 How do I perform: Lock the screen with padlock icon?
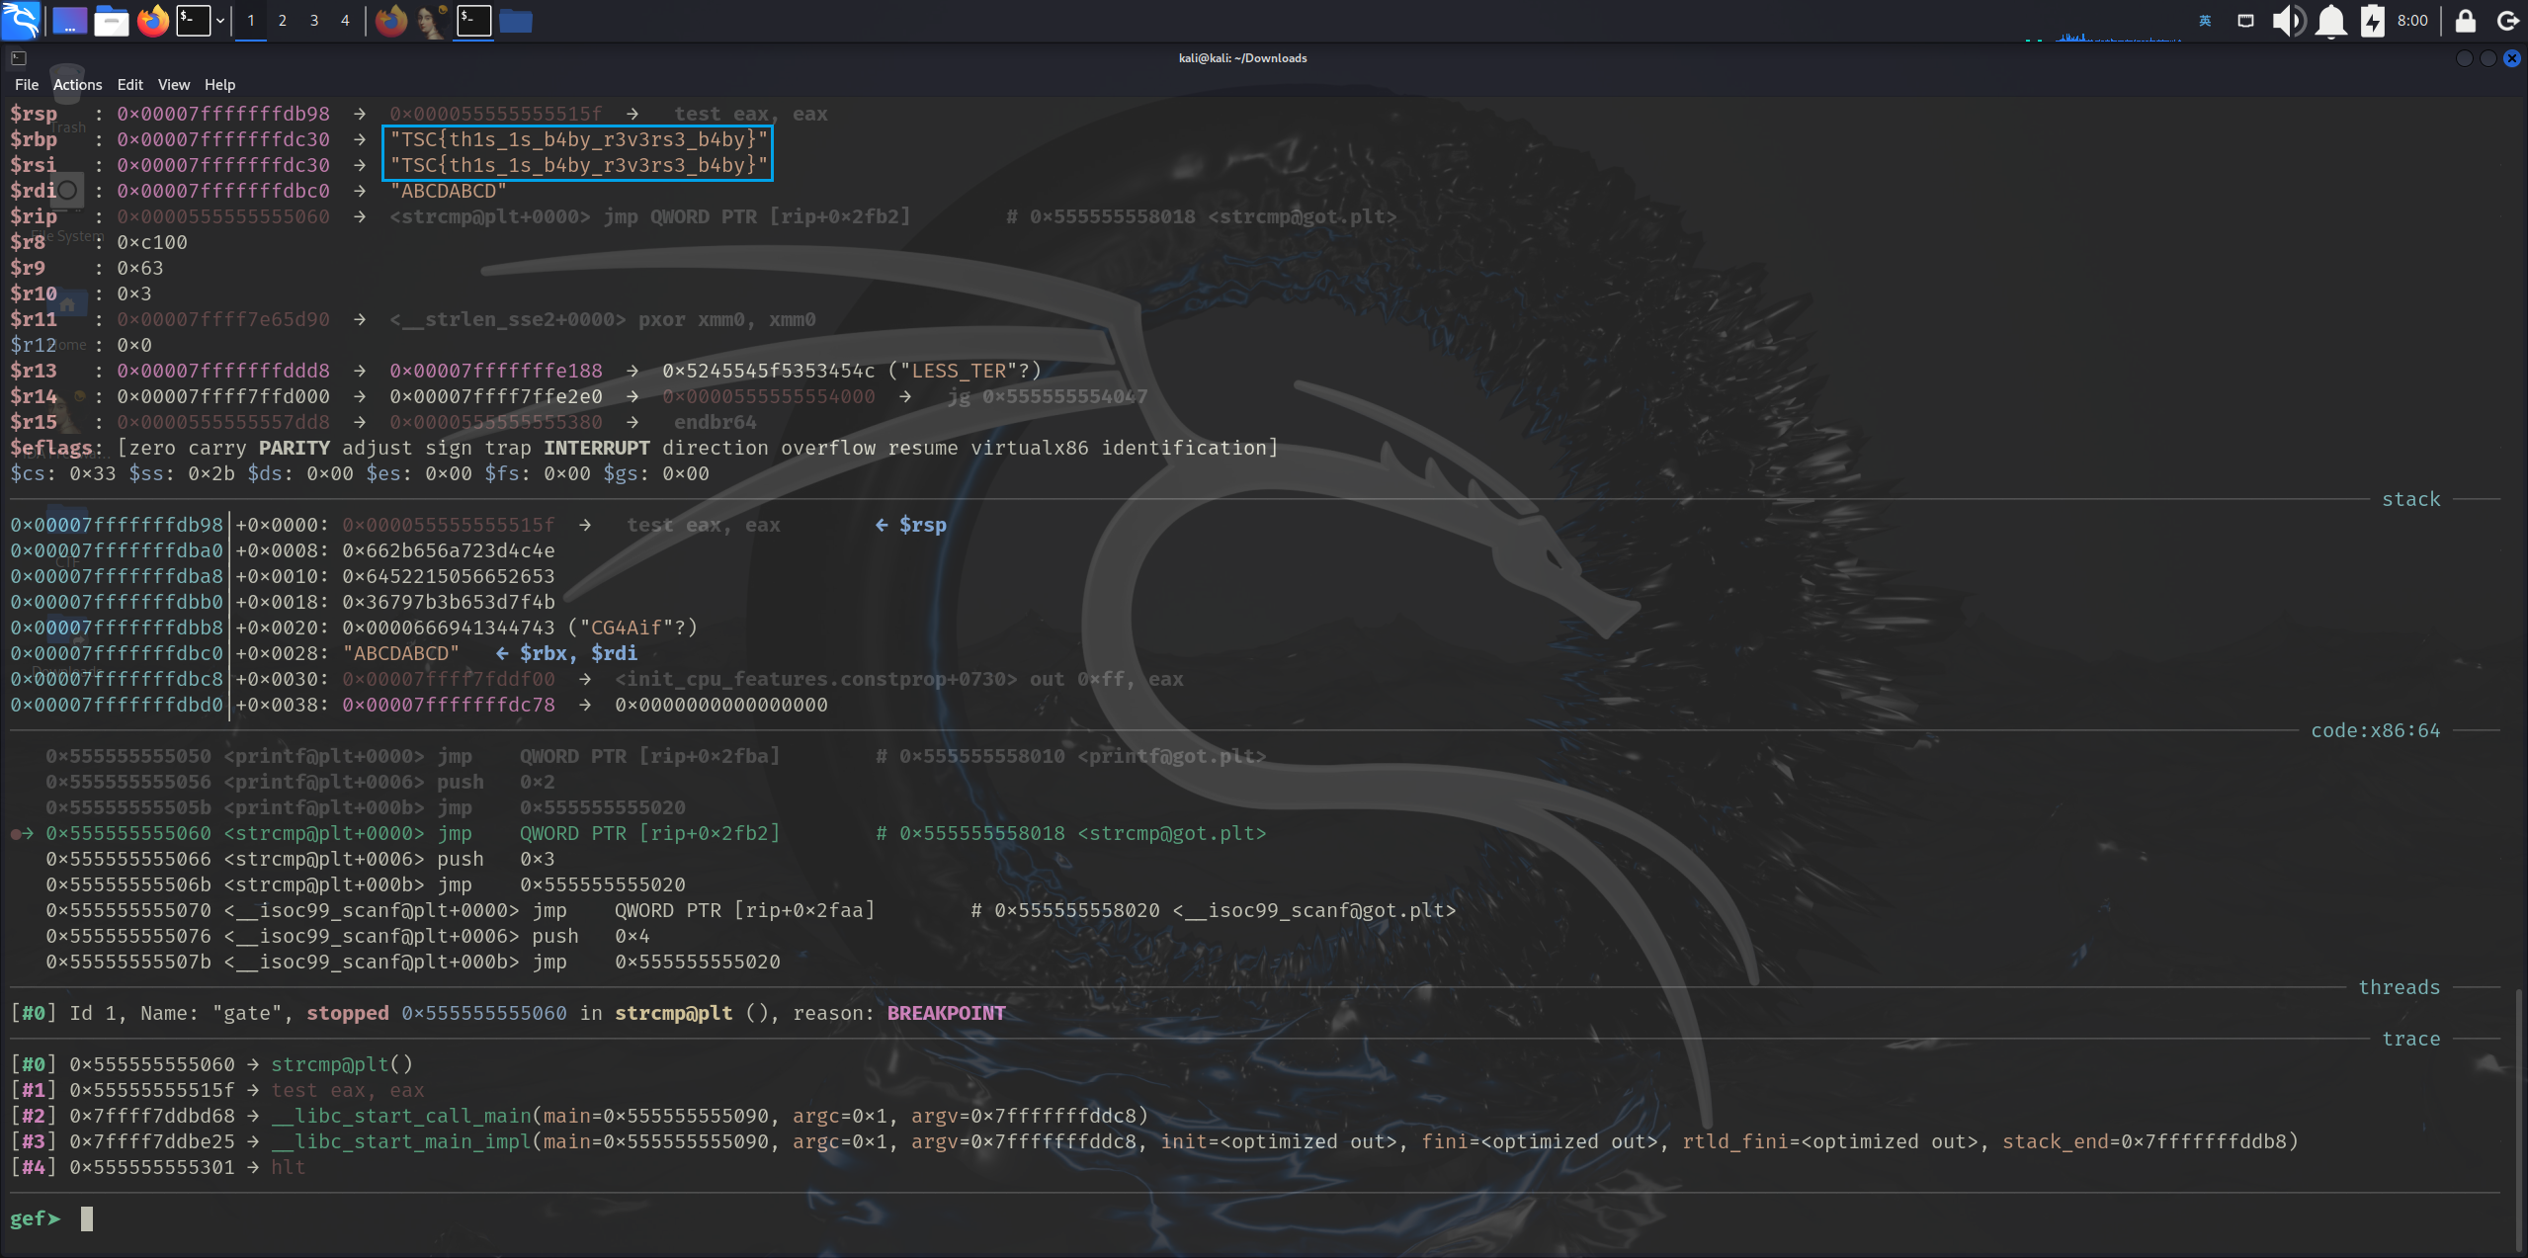pyautogui.click(x=2466, y=20)
